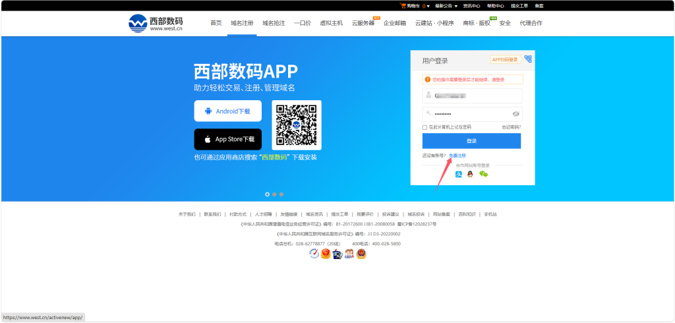Click the last footer emblem badge
The image size is (675, 323).
click(361, 254)
